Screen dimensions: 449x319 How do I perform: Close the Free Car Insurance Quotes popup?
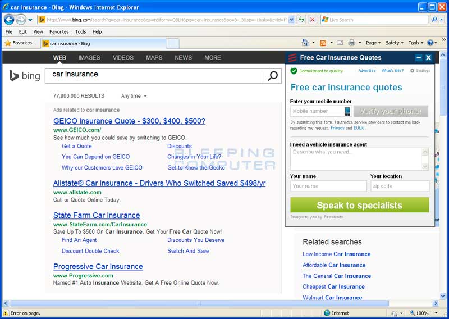pos(428,58)
